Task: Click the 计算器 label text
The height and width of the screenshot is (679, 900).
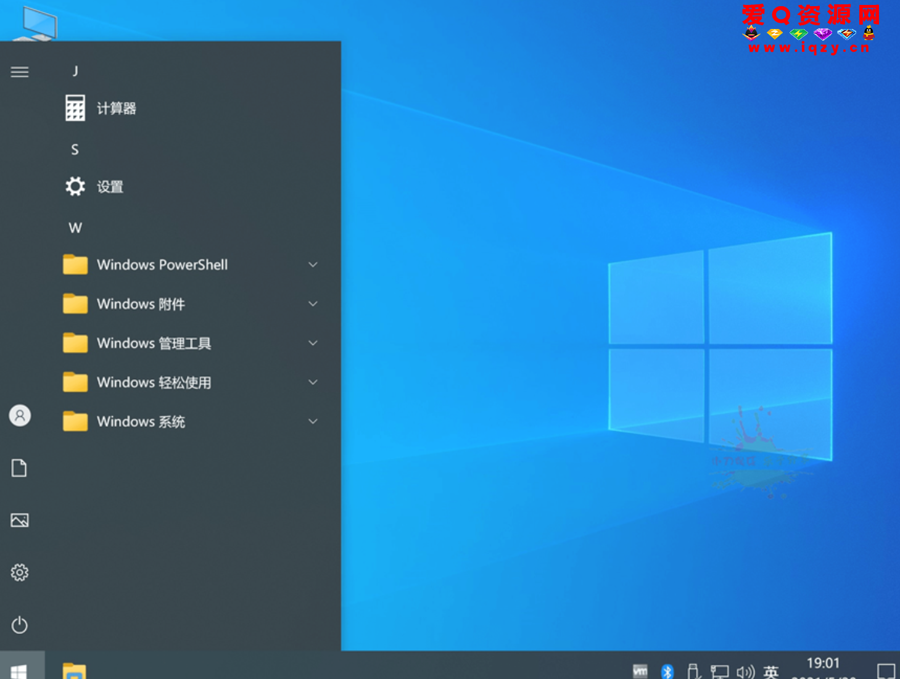Action: [x=117, y=109]
